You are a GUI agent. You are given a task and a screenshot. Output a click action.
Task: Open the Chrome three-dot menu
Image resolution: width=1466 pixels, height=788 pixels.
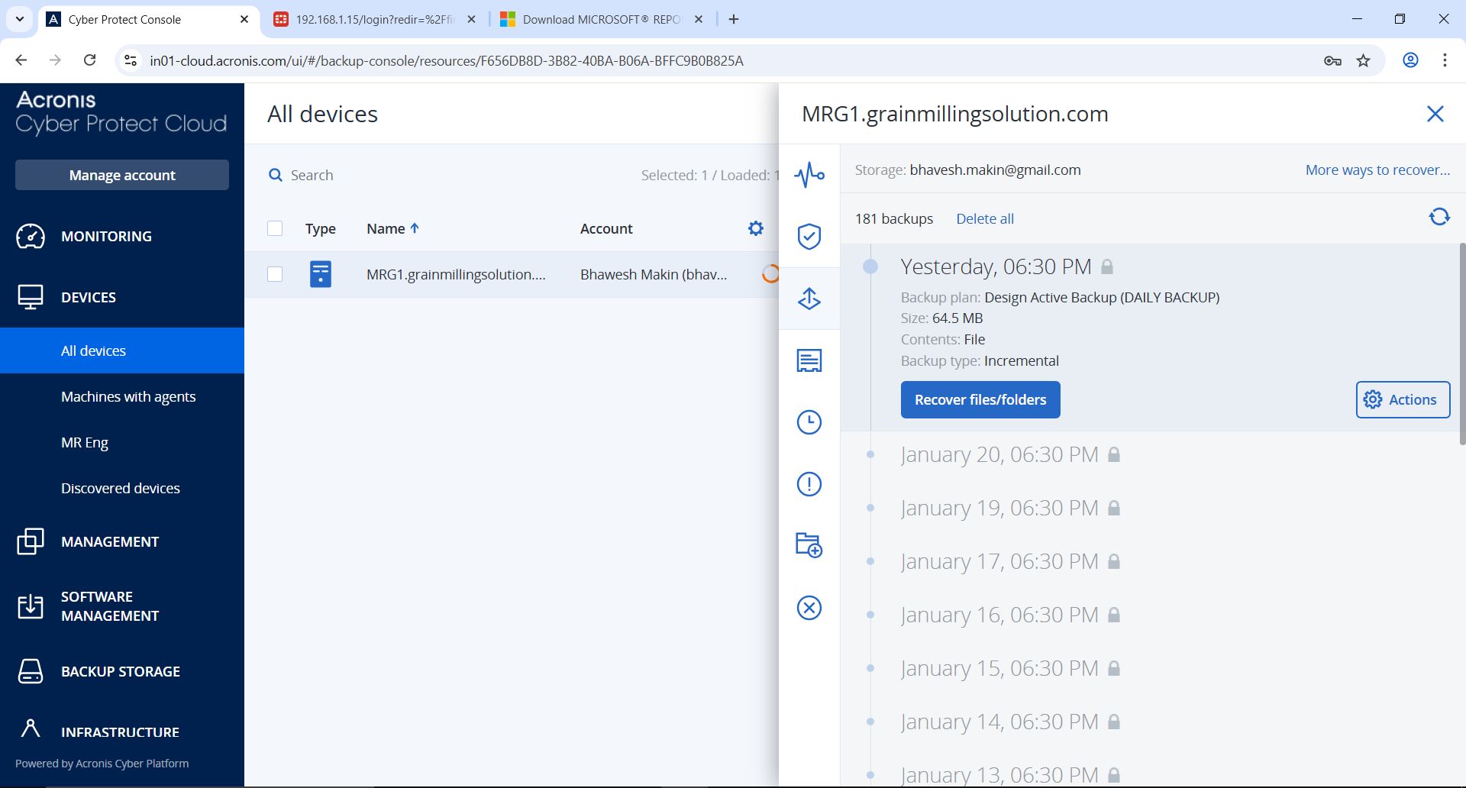(x=1445, y=60)
